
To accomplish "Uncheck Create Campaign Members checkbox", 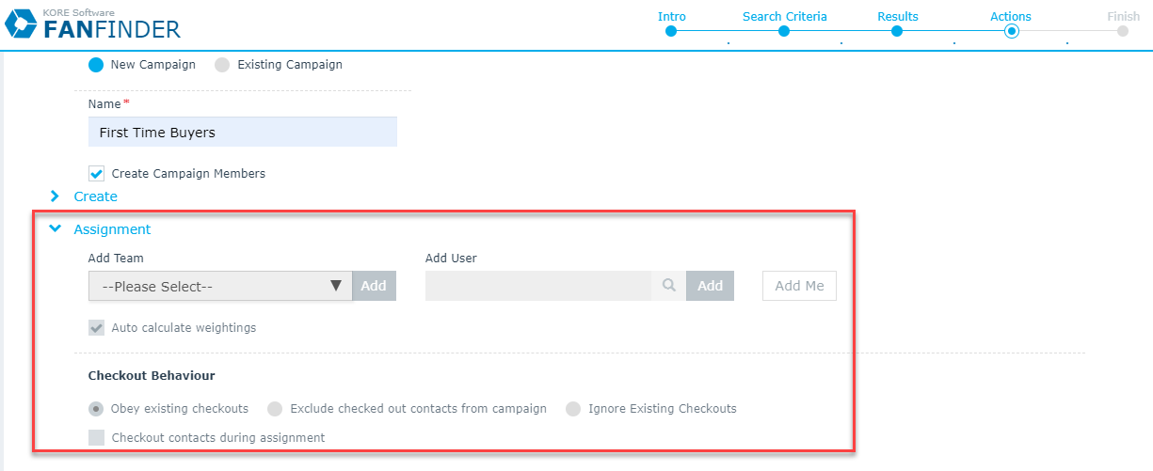I will tap(96, 173).
